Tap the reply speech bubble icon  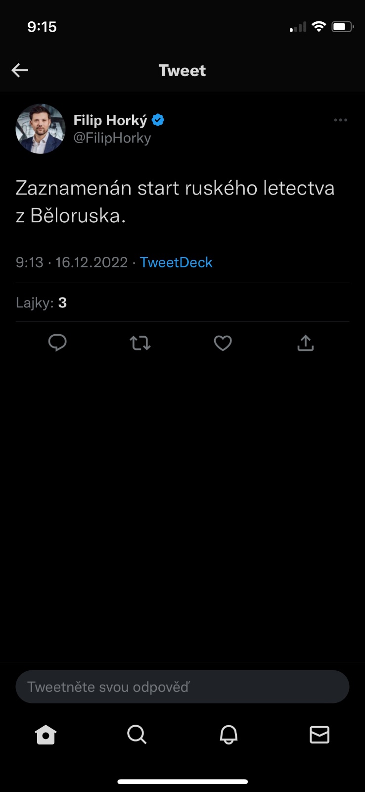57,343
